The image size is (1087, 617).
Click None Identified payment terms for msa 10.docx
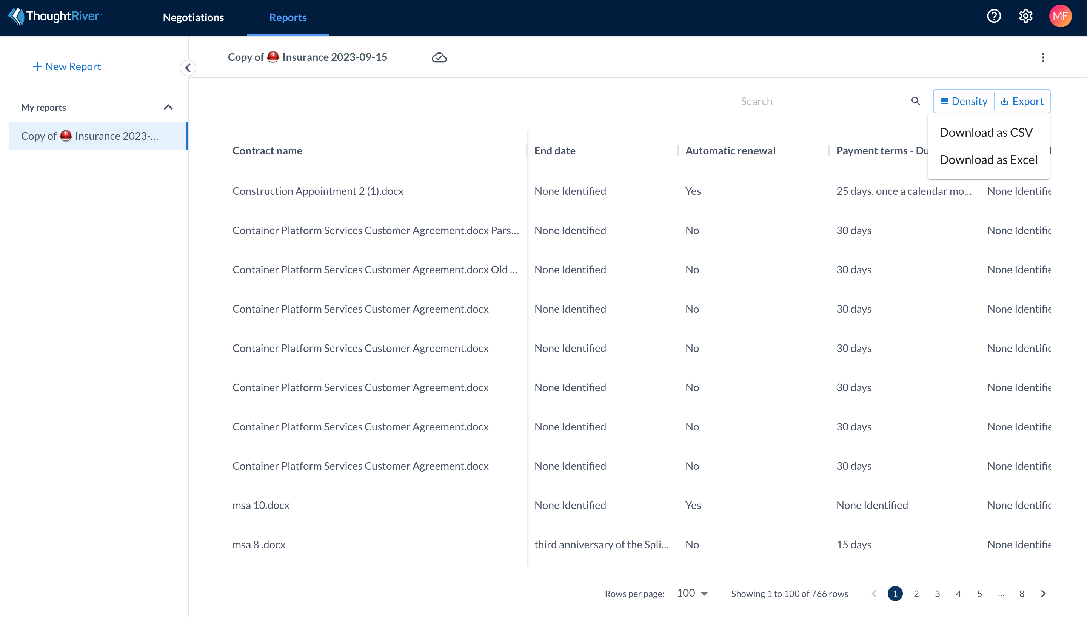(x=872, y=505)
